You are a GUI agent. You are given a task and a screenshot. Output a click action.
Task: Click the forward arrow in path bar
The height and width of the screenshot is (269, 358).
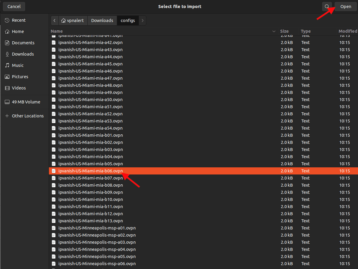142,21
